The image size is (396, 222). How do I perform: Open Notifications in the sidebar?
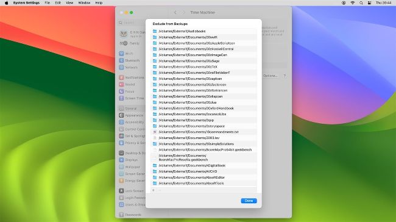132,77
